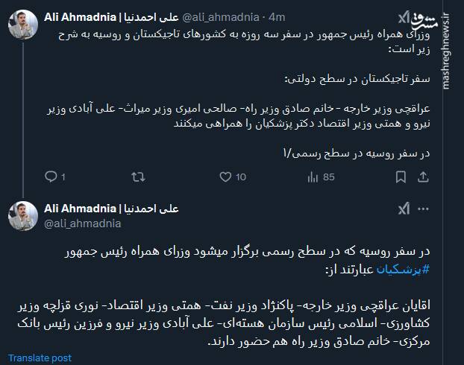Retweet the first tweet
This screenshot has height=365, width=464.
click(x=138, y=177)
